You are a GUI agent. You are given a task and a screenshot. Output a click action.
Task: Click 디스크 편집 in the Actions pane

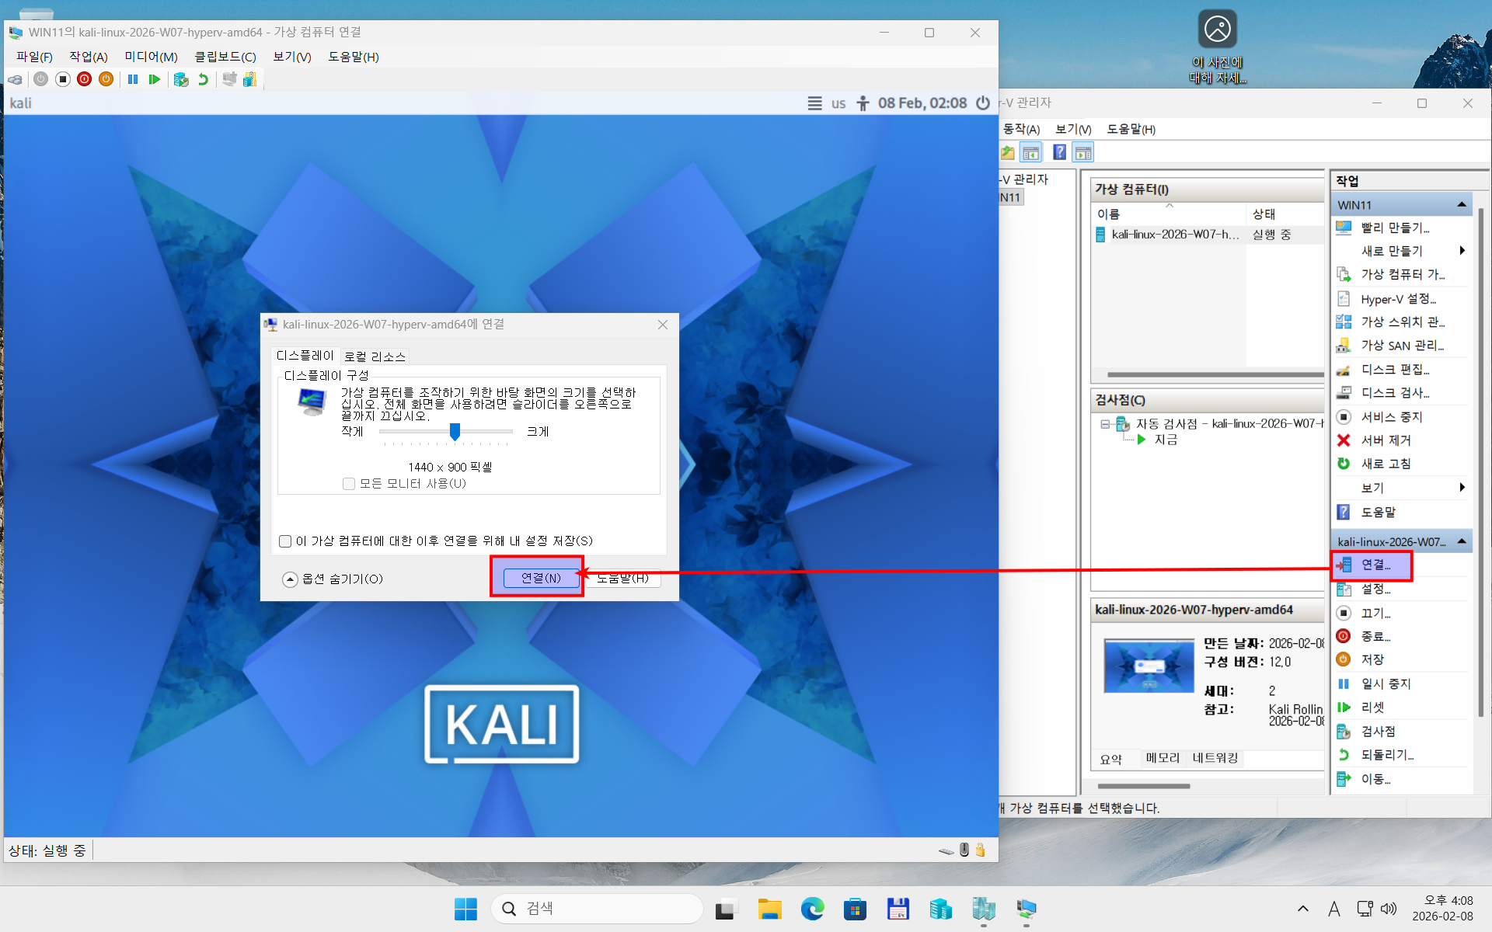click(x=1395, y=370)
